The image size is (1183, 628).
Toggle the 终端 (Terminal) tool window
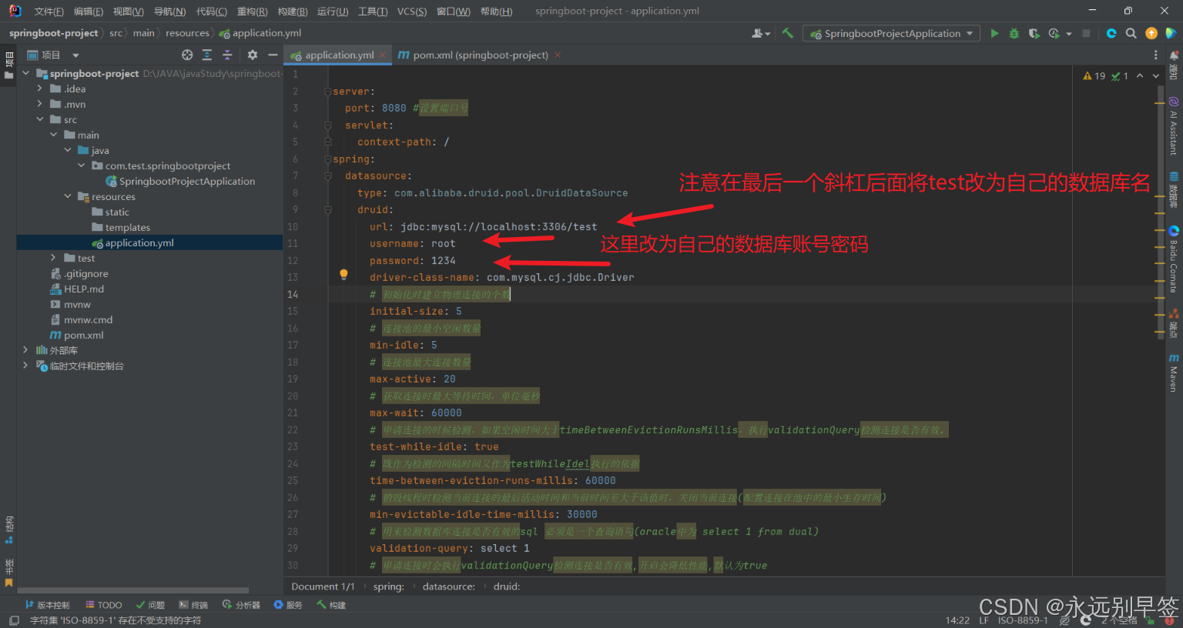193,604
